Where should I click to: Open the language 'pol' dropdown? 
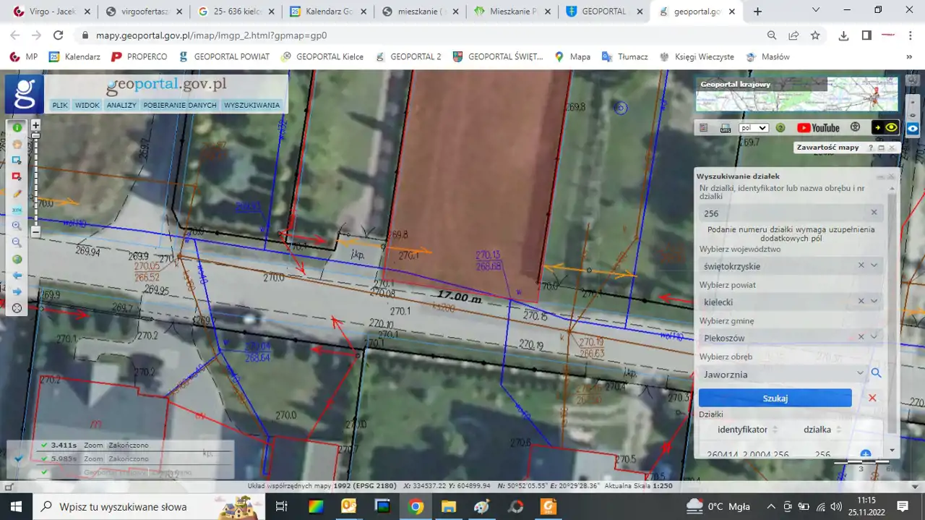[x=753, y=128]
